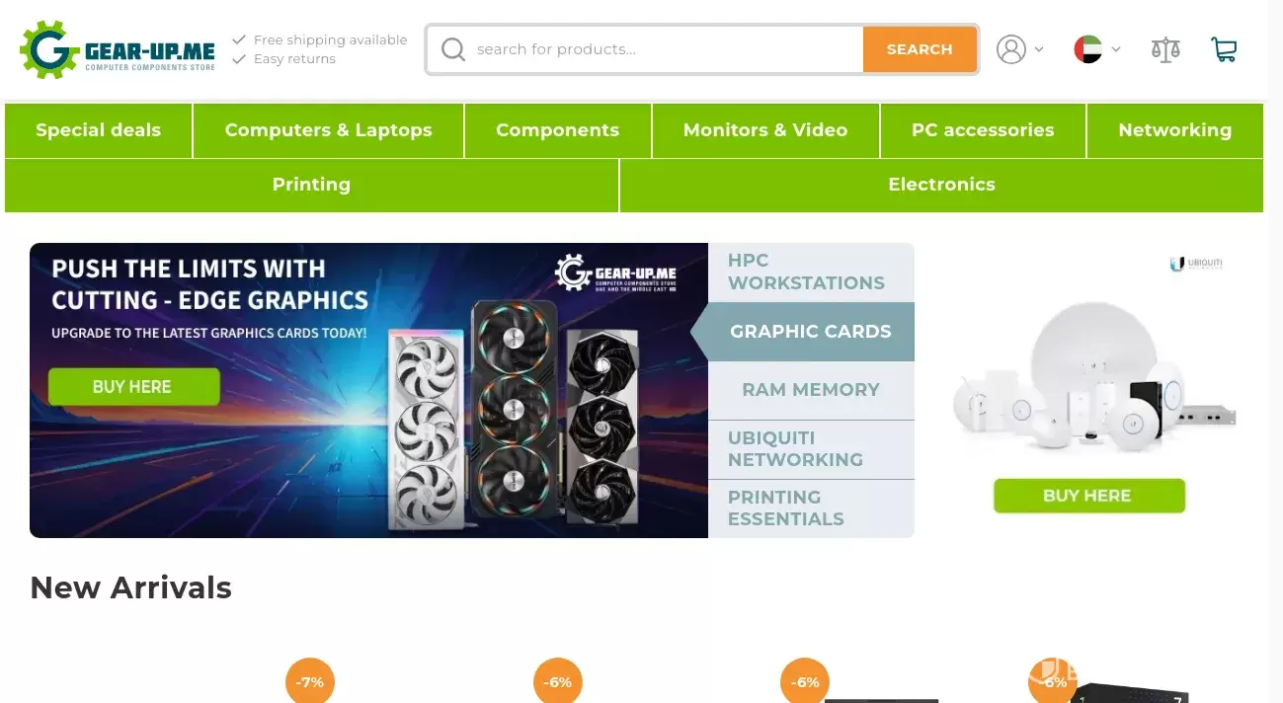Open the shopping cart icon

coord(1224,49)
